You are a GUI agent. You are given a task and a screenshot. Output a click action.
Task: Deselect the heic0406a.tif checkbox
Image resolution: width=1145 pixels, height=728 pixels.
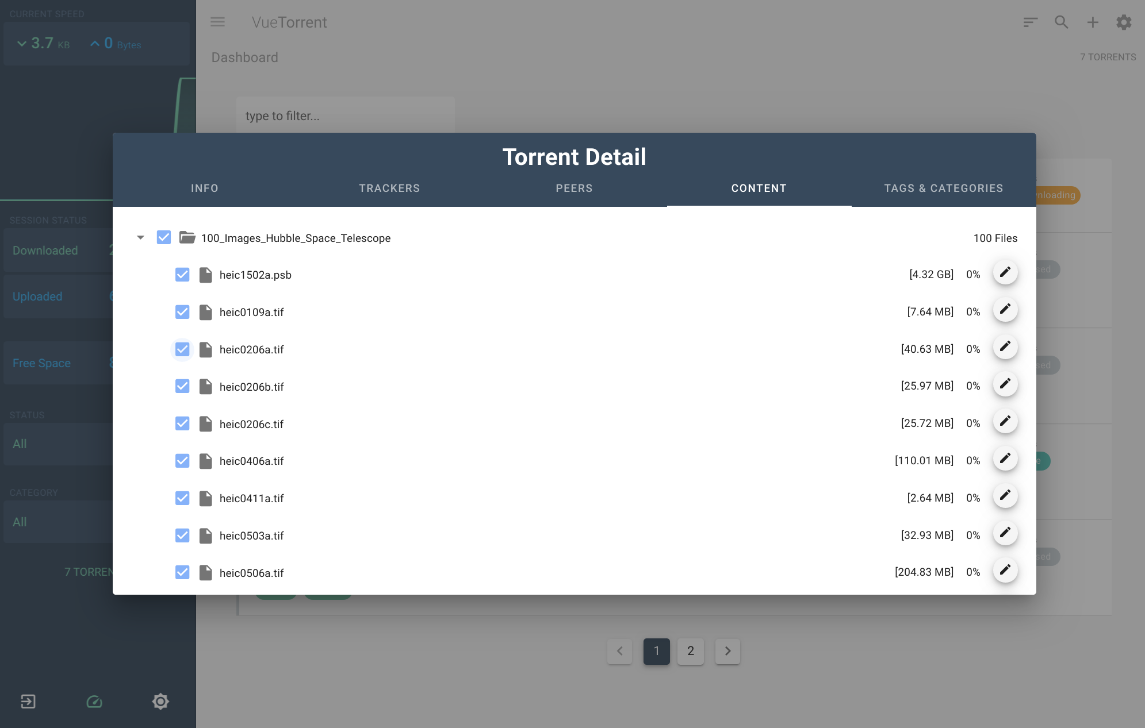[x=182, y=461]
